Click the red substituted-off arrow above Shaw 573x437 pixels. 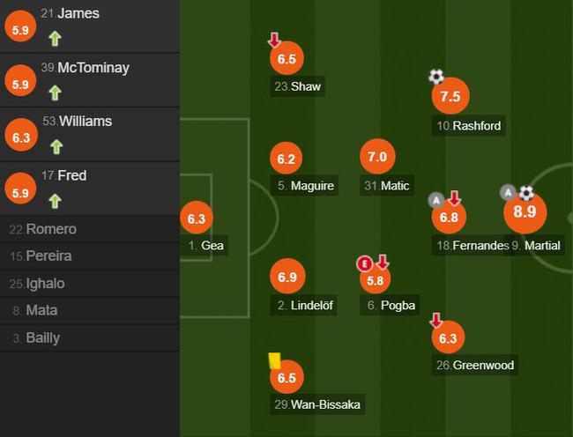[x=274, y=40]
